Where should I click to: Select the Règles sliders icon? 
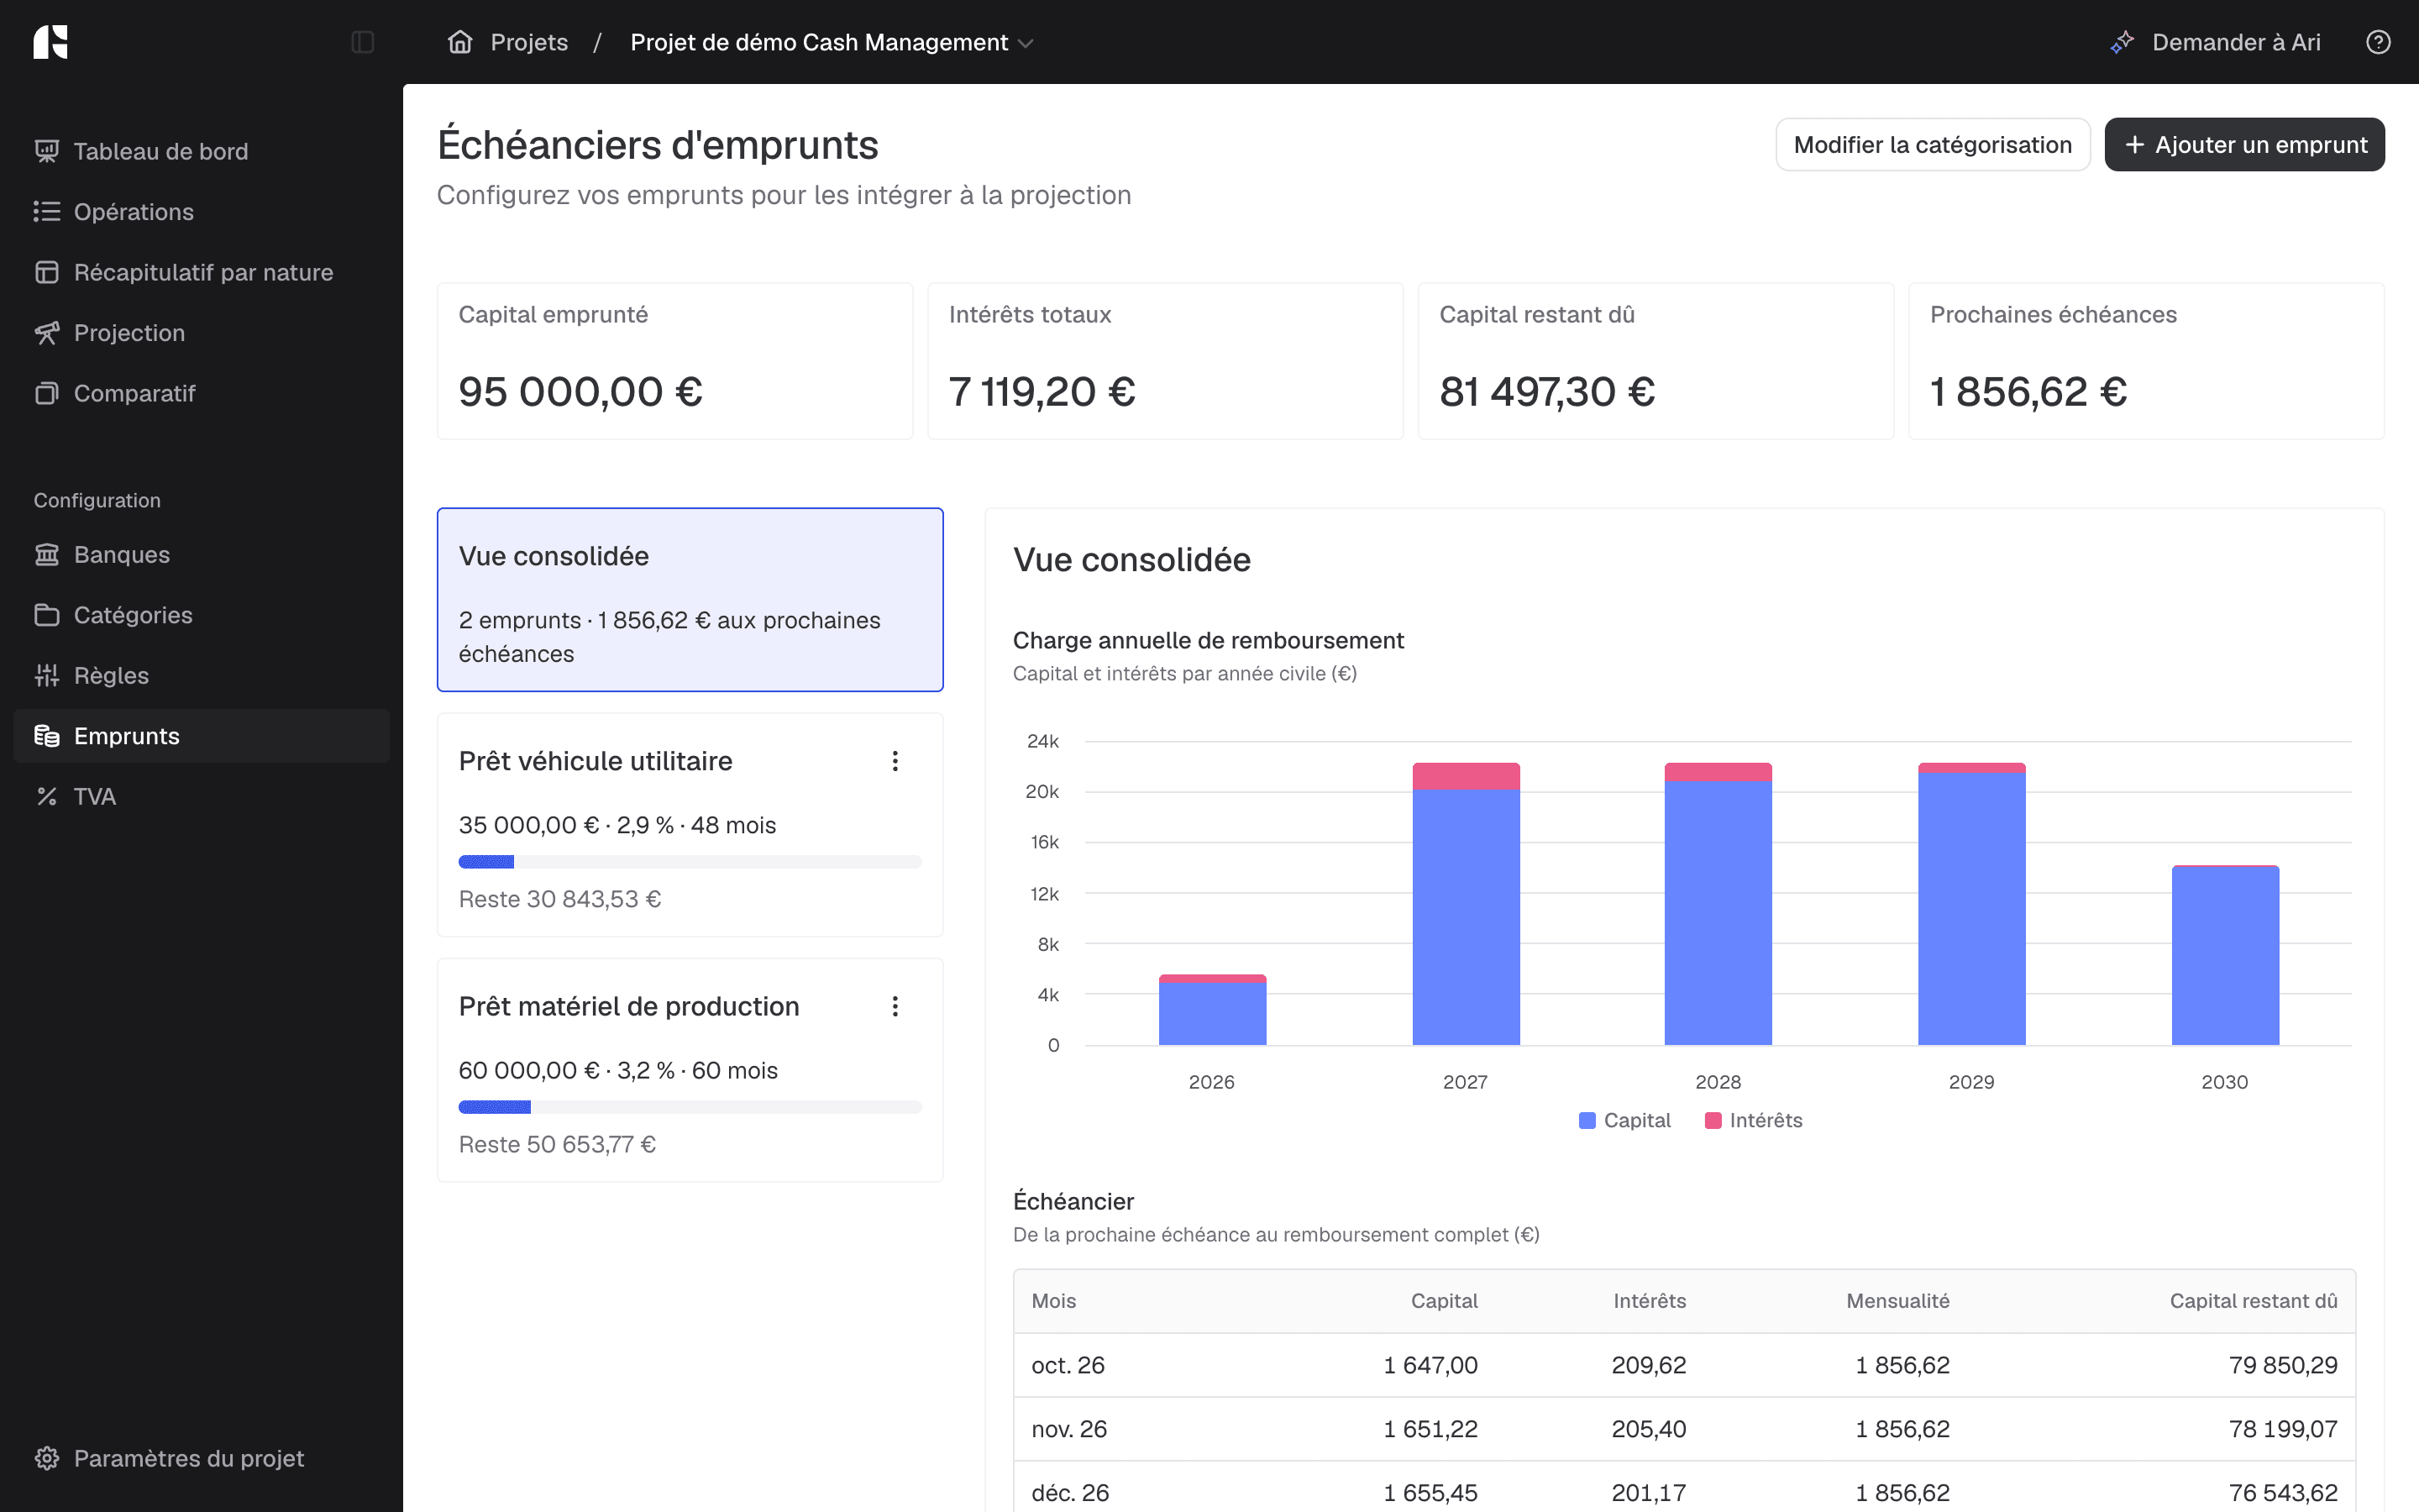pos(47,676)
